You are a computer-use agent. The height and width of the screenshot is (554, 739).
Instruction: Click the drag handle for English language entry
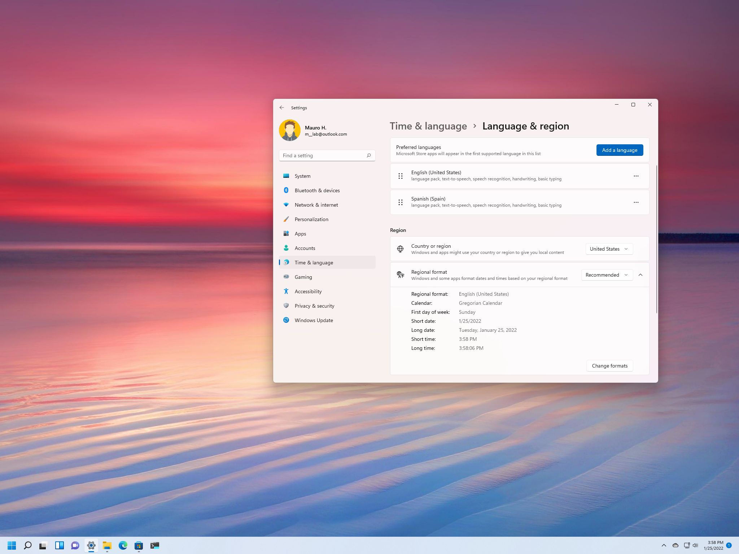tap(401, 176)
